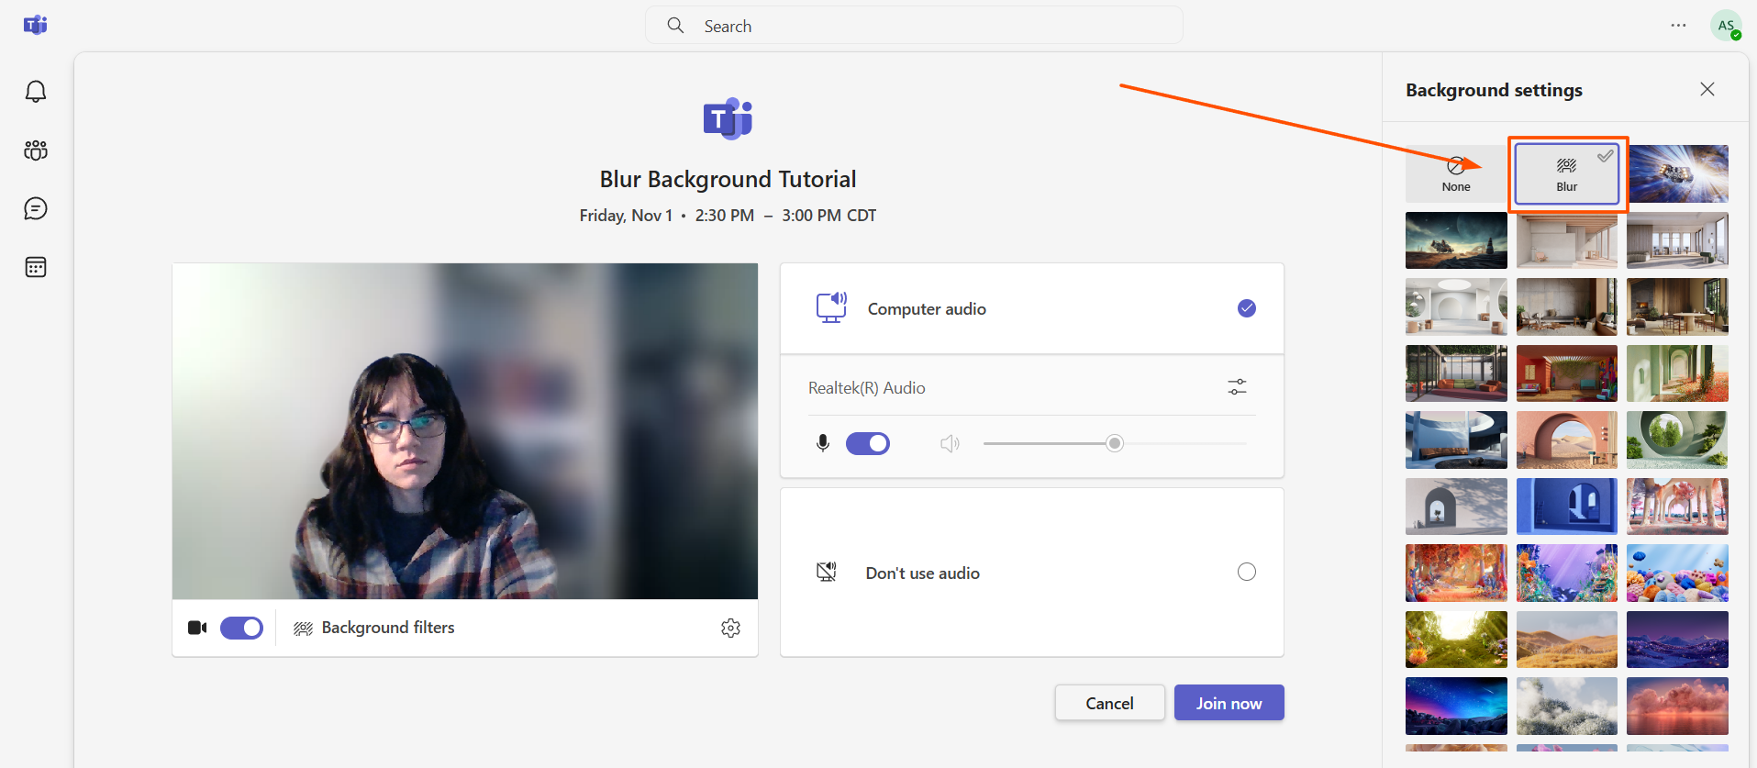Click Join now

1229,703
